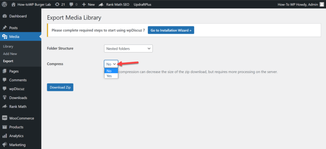Open the WordPress logo menu
326x149 pixels.
[5, 5]
